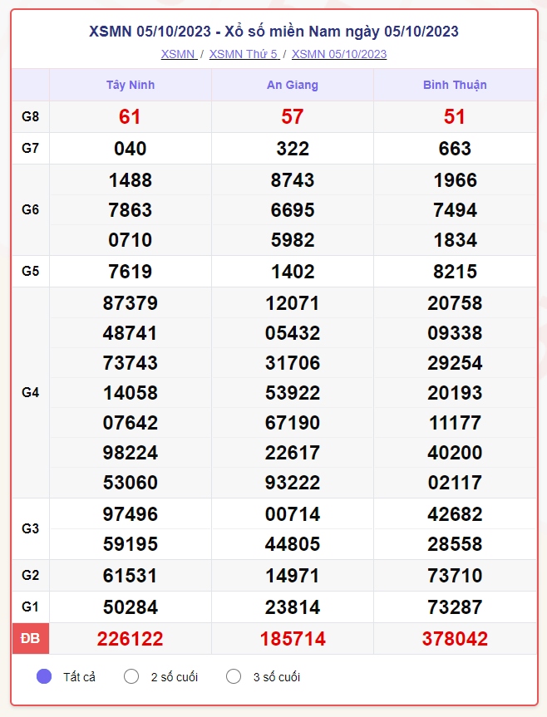
Task: Click the G4 number 05432
Action: (x=293, y=333)
